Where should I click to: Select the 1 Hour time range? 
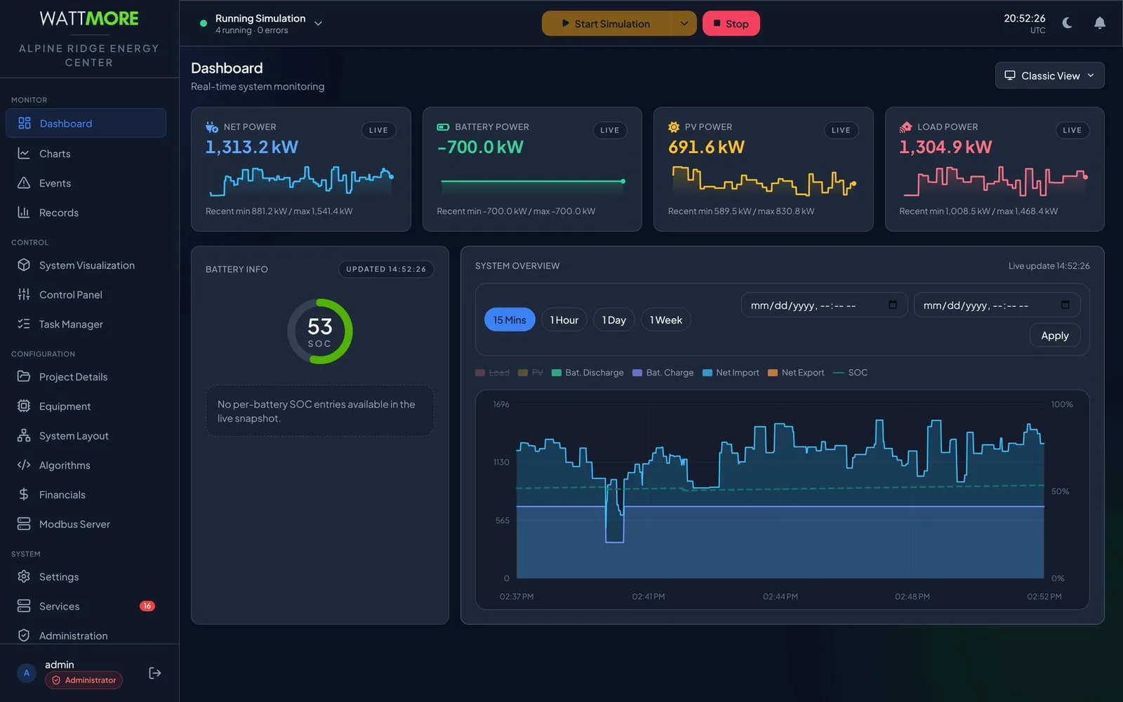pyautogui.click(x=564, y=320)
